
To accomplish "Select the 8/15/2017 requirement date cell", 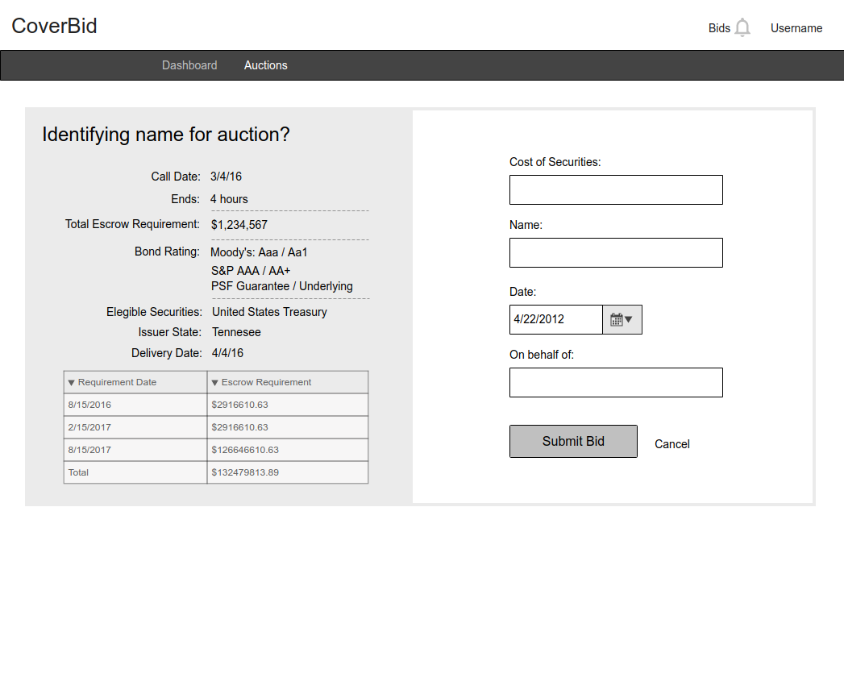I will (x=135, y=450).
